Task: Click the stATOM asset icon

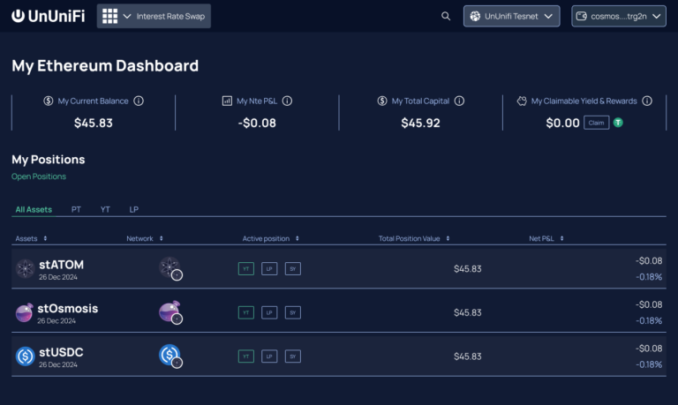Action: coord(25,268)
